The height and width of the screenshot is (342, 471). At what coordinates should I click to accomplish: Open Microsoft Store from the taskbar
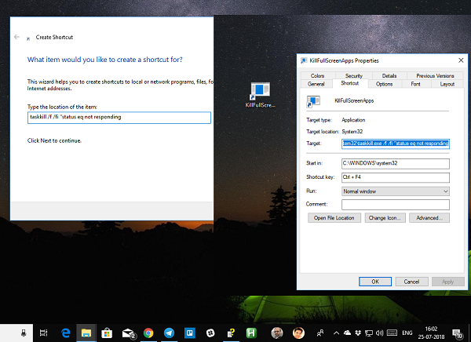click(x=107, y=333)
